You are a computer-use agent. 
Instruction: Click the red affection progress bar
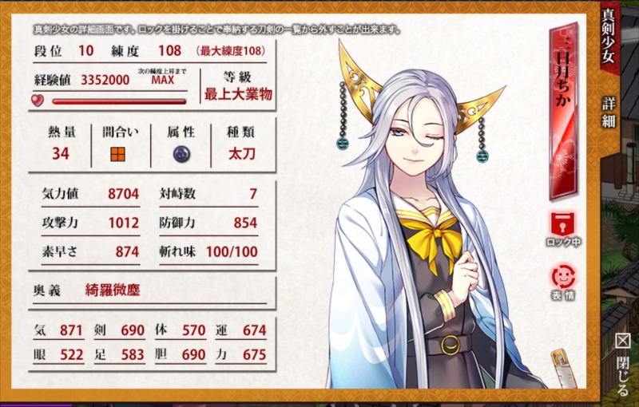click(119, 101)
